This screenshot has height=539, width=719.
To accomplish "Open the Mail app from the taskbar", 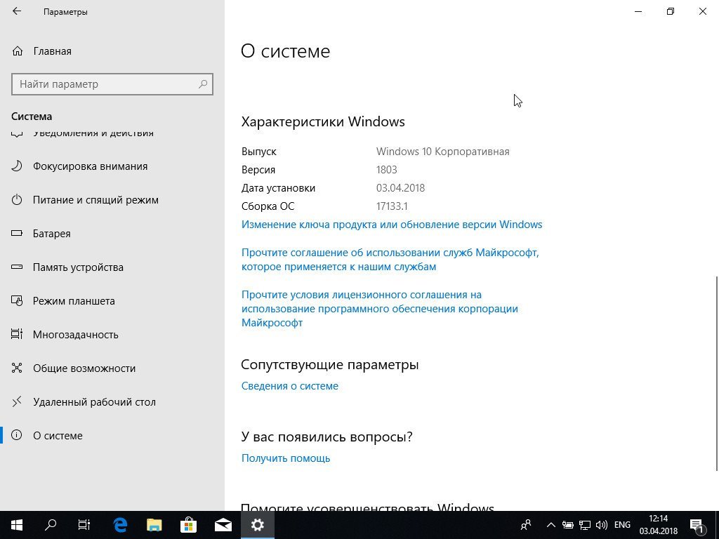I will tap(223, 525).
